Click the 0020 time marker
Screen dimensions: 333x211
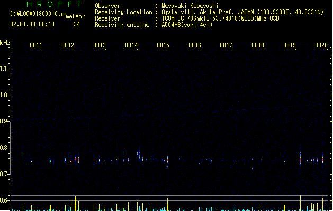coord(321,45)
